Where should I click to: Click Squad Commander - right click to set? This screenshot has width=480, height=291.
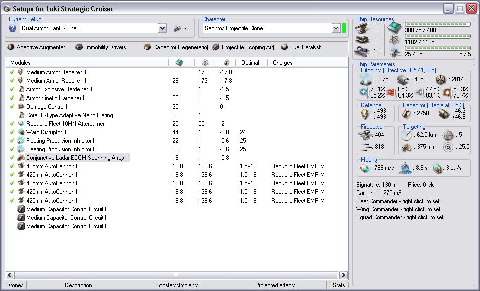click(400, 217)
